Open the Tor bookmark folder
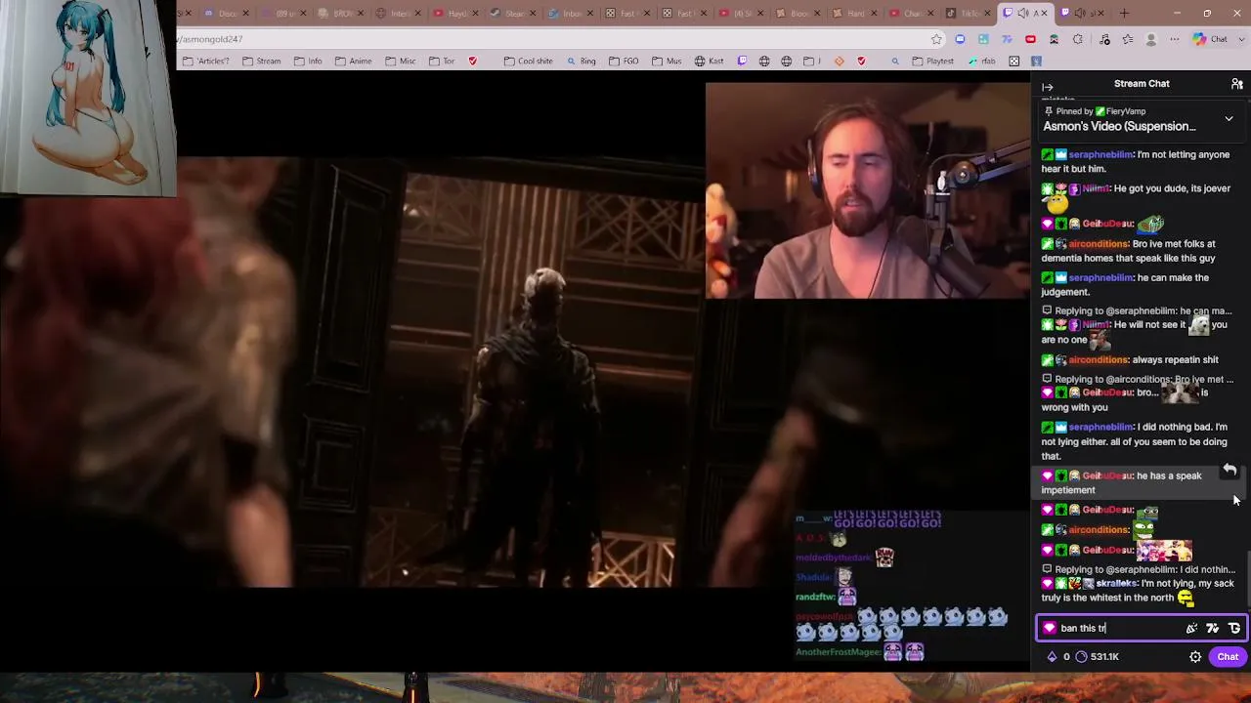The height and width of the screenshot is (703, 1251). tap(442, 62)
